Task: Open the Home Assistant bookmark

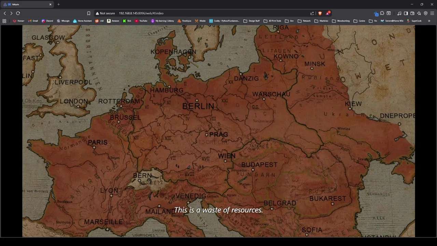Action: click(x=82, y=21)
